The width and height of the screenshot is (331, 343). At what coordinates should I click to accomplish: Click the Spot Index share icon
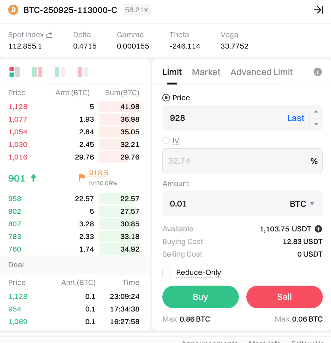(49, 35)
